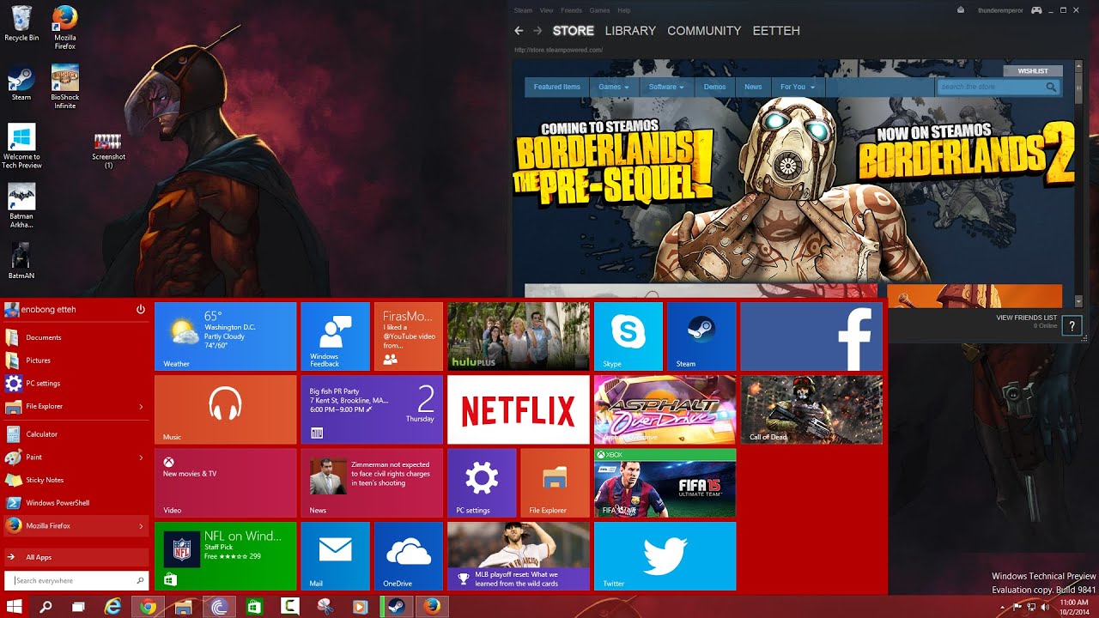
Task: Launch Internet Explorer from the taskbar
Action: (112, 607)
